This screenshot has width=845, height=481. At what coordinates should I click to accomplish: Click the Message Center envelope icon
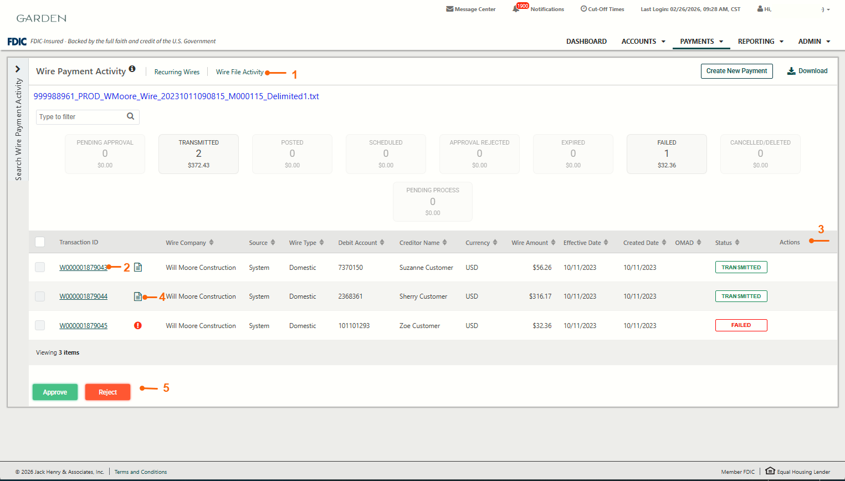pos(449,9)
